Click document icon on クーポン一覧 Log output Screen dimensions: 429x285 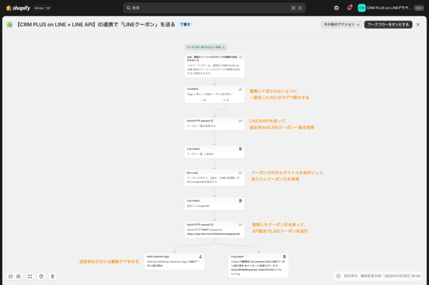pyautogui.click(x=240, y=149)
